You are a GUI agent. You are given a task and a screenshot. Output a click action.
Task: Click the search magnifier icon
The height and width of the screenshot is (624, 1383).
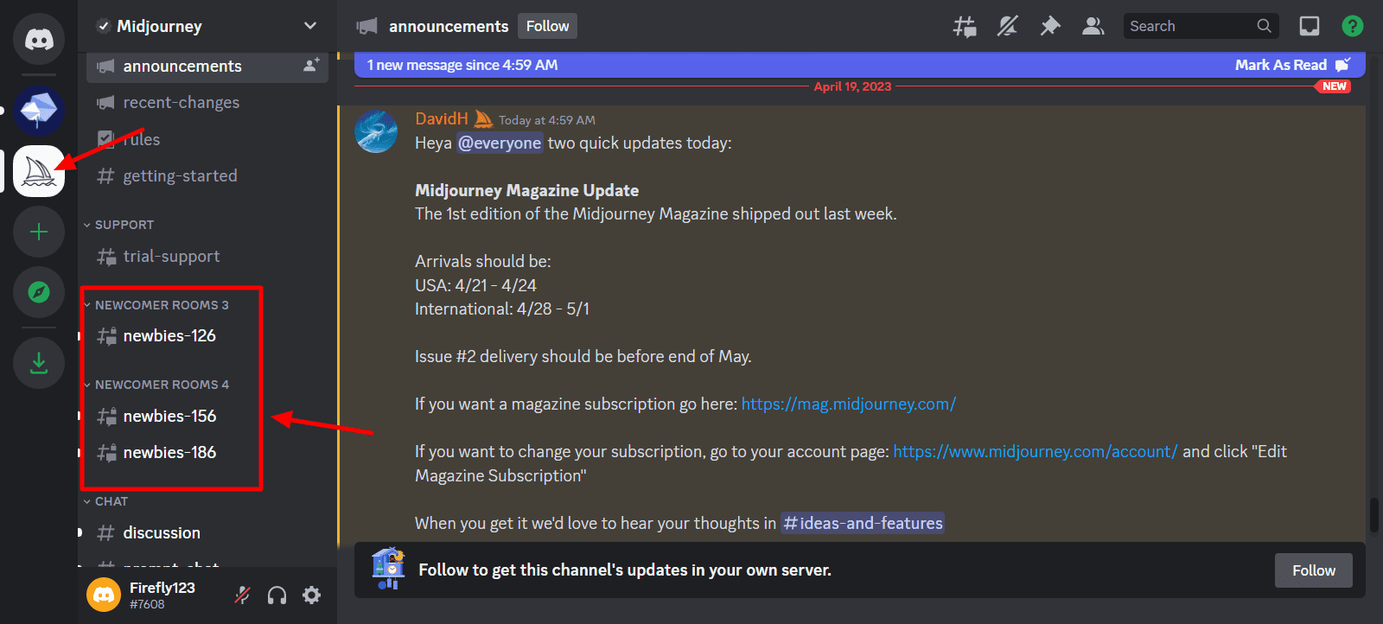(1264, 26)
